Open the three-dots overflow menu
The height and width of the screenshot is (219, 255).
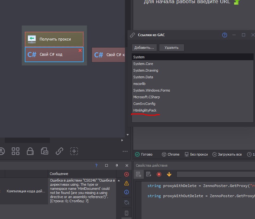[125, 151]
